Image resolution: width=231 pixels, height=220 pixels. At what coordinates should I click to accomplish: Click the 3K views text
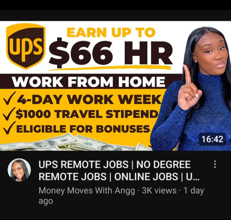pos(159,190)
